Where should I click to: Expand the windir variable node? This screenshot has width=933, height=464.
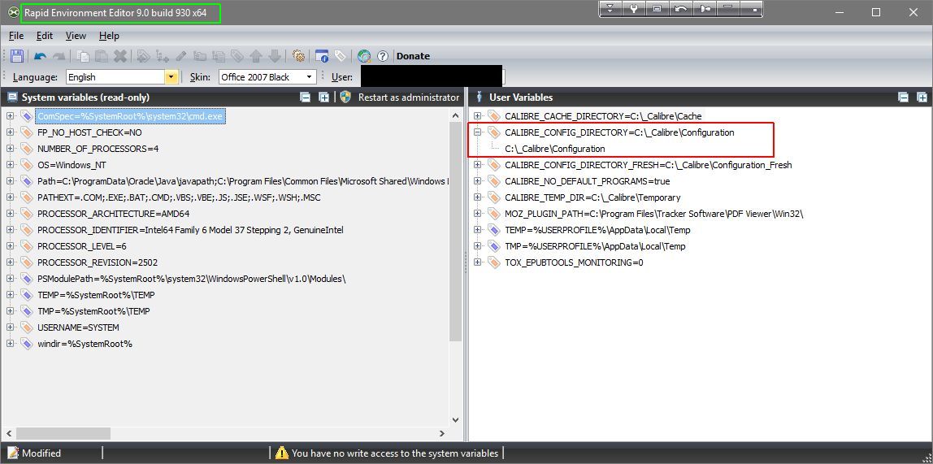10,344
